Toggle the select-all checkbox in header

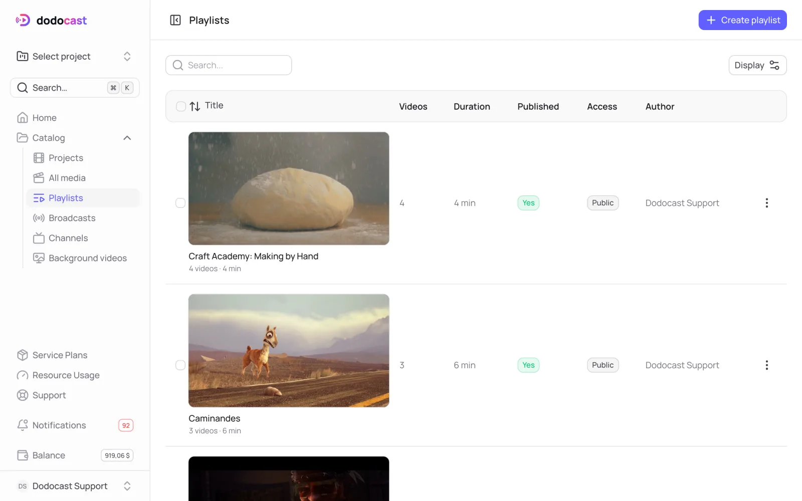(181, 106)
